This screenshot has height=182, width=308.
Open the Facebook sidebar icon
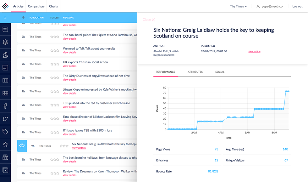5,106
